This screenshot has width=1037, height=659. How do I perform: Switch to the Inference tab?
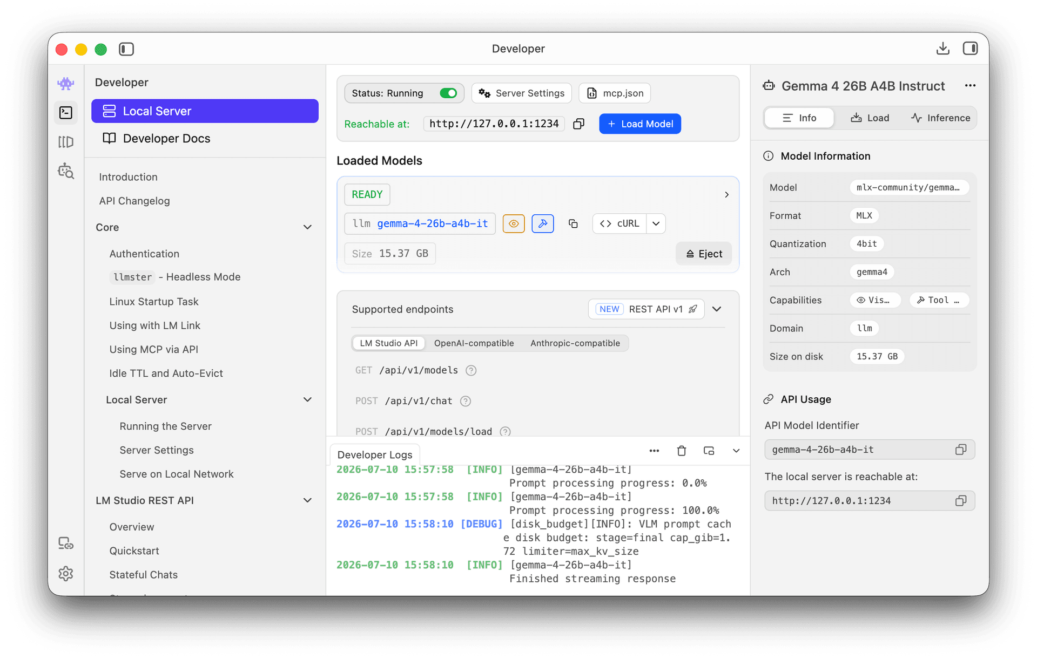(x=940, y=118)
